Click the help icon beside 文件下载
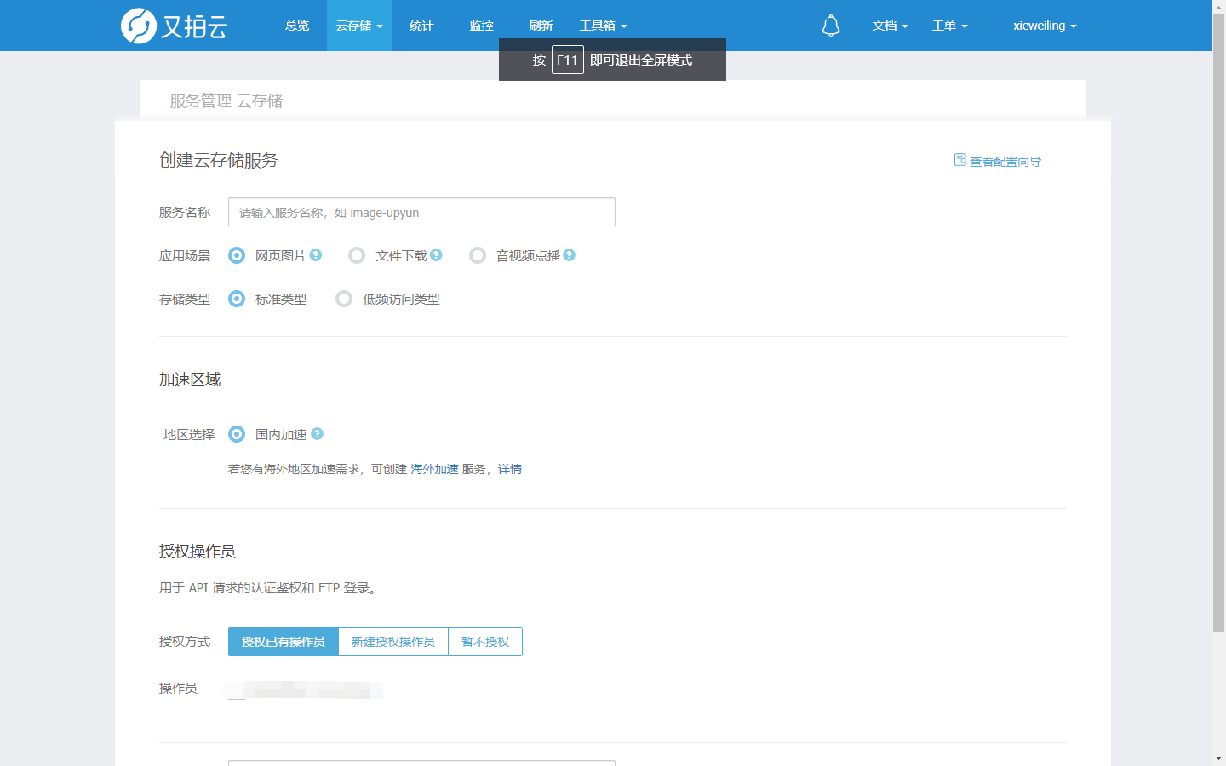 click(x=436, y=254)
